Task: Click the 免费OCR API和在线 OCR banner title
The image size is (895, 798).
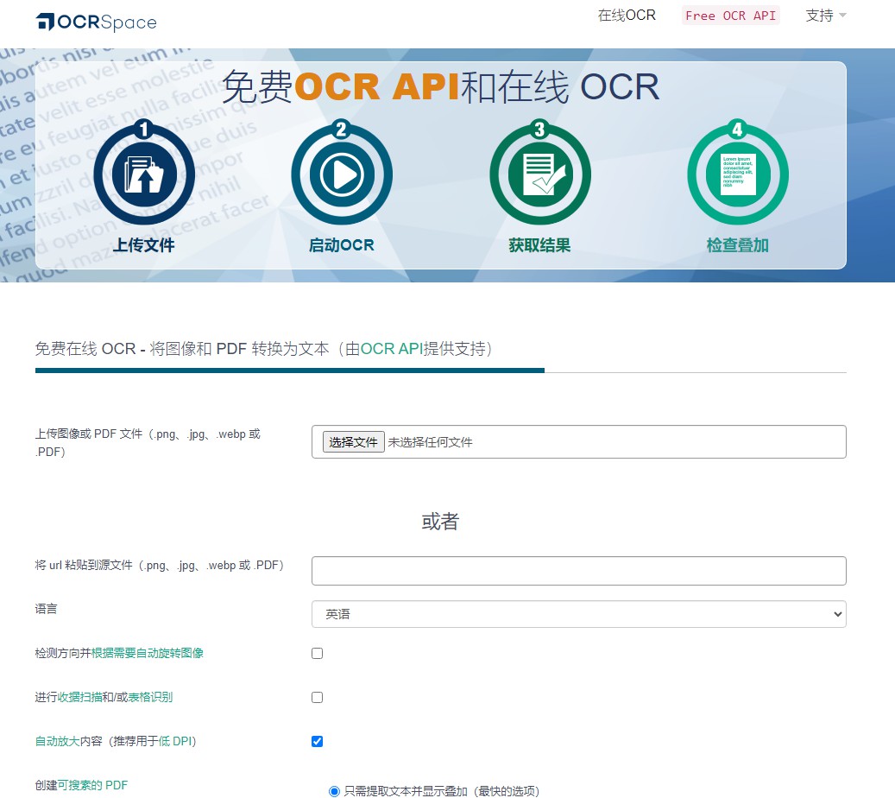Action: 441,87
